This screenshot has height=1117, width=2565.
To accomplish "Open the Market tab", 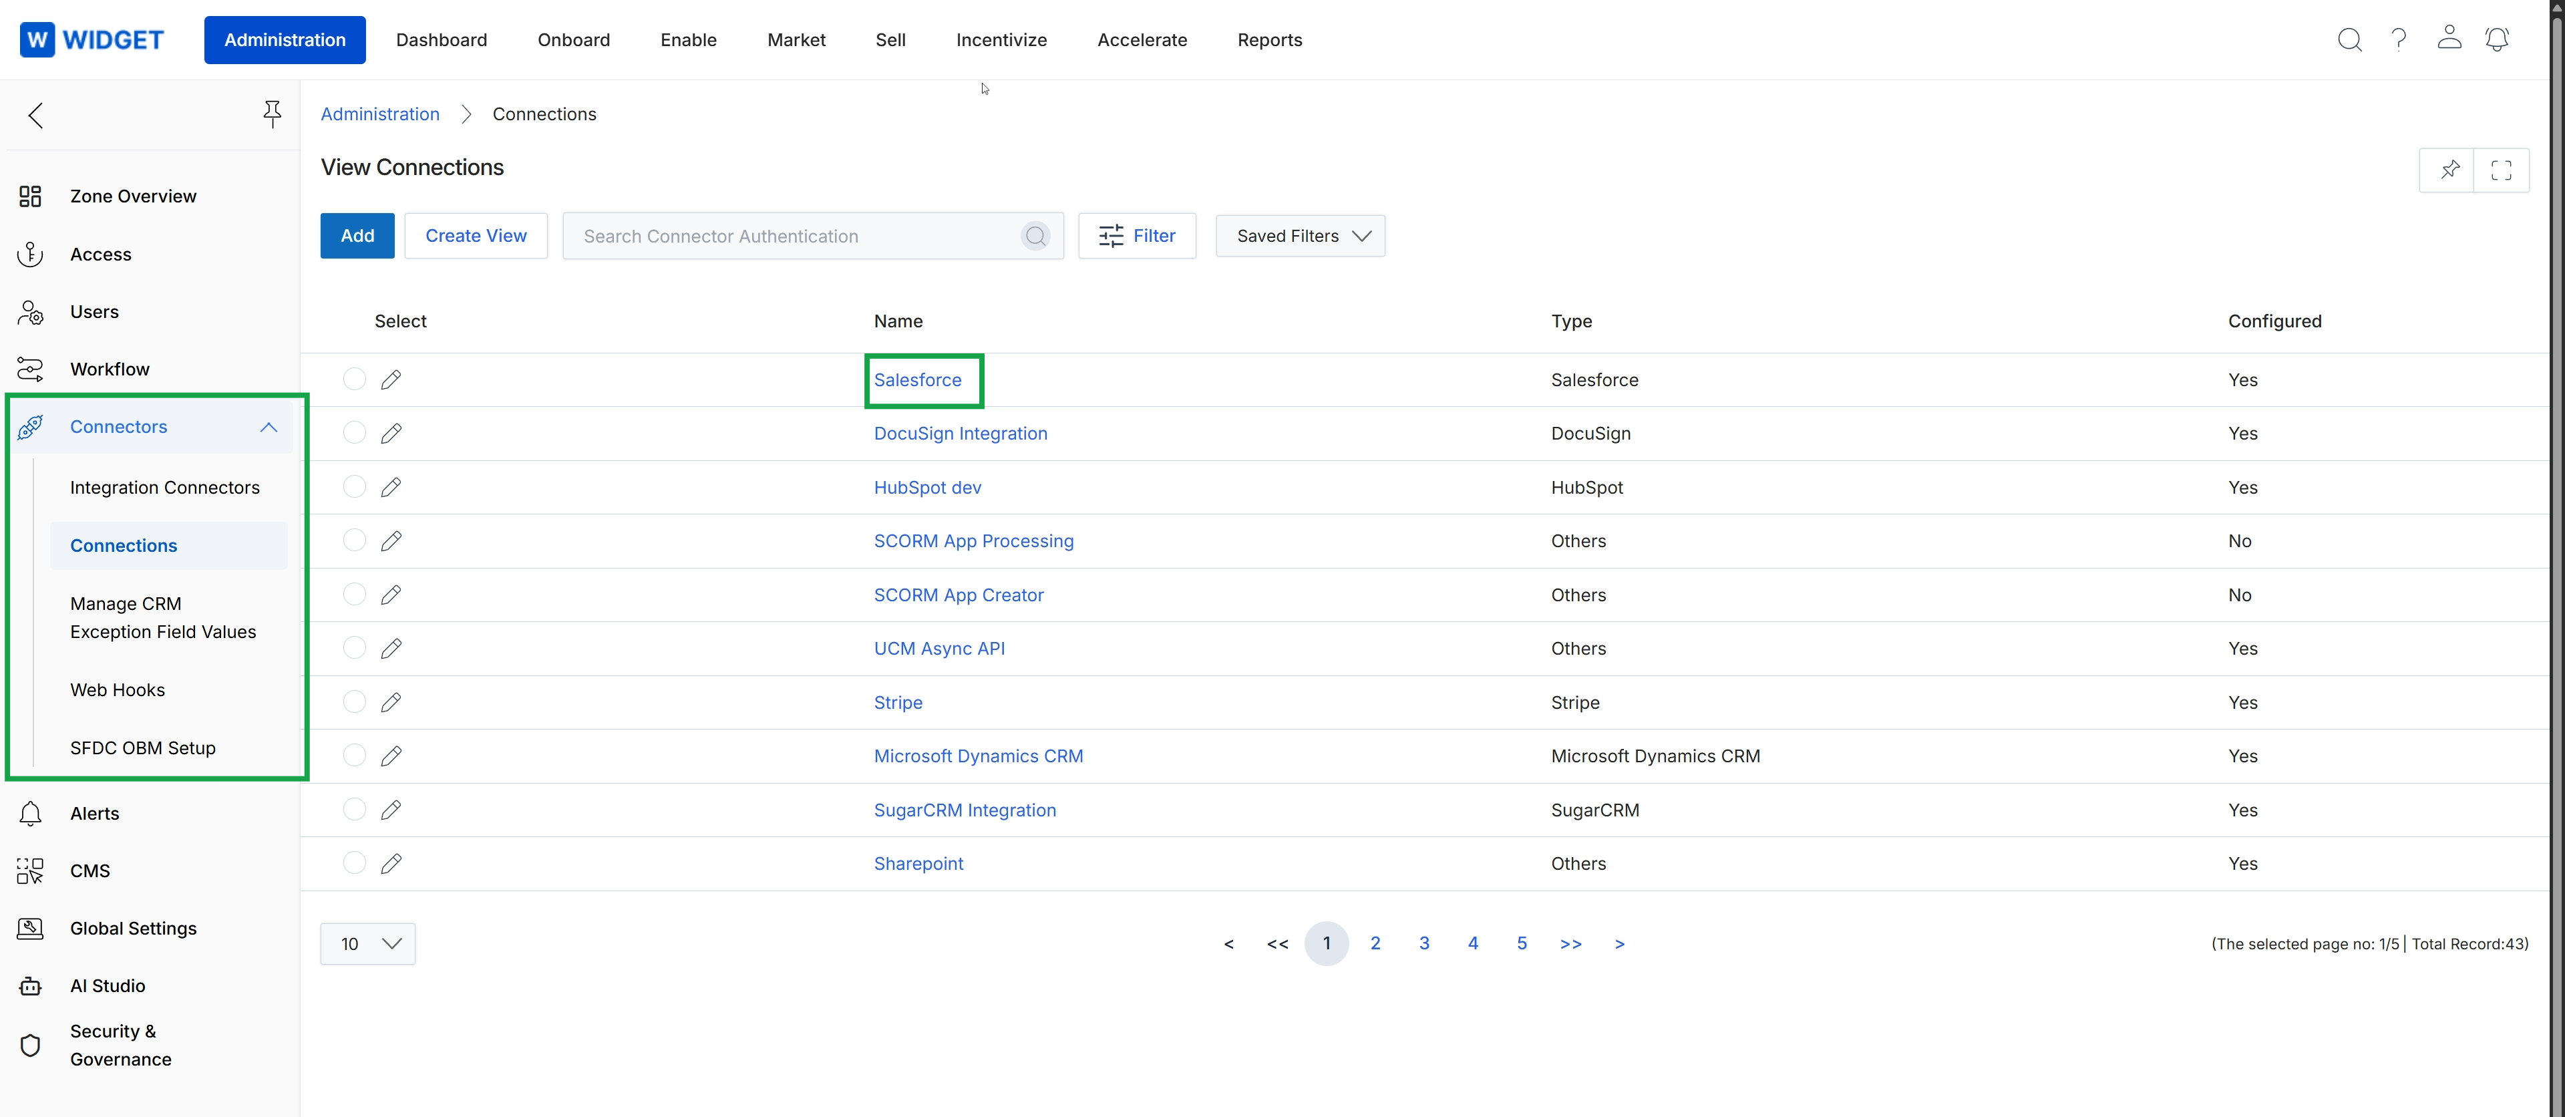I will coord(797,40).
